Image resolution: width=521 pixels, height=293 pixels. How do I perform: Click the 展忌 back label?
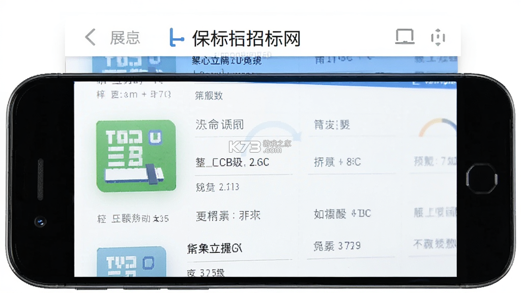point(125,38)
